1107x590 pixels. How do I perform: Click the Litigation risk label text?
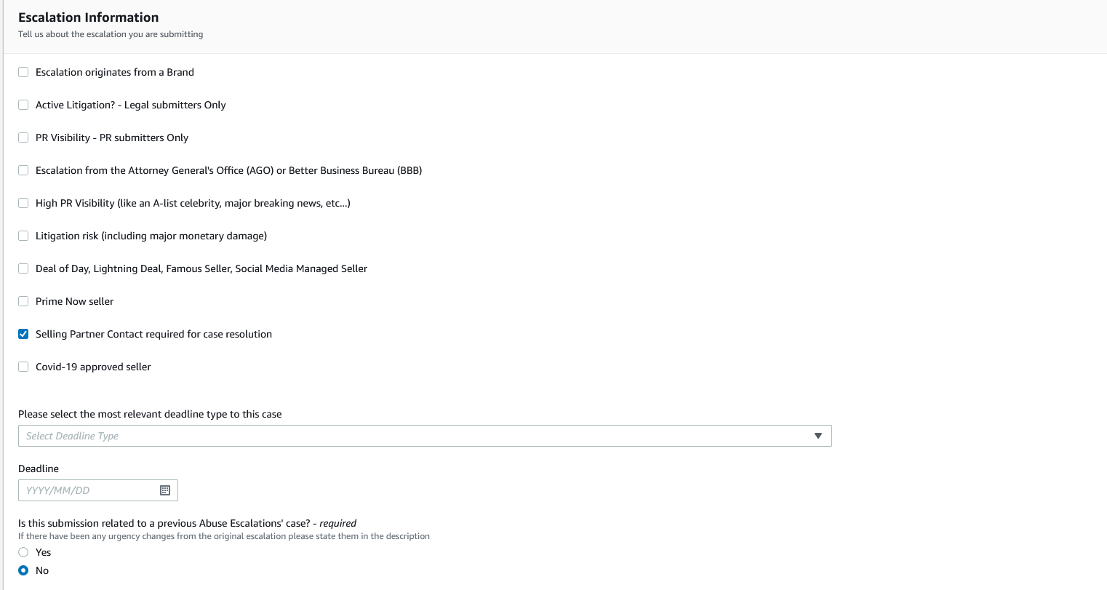pyautogui.click(x=151, y=236)
